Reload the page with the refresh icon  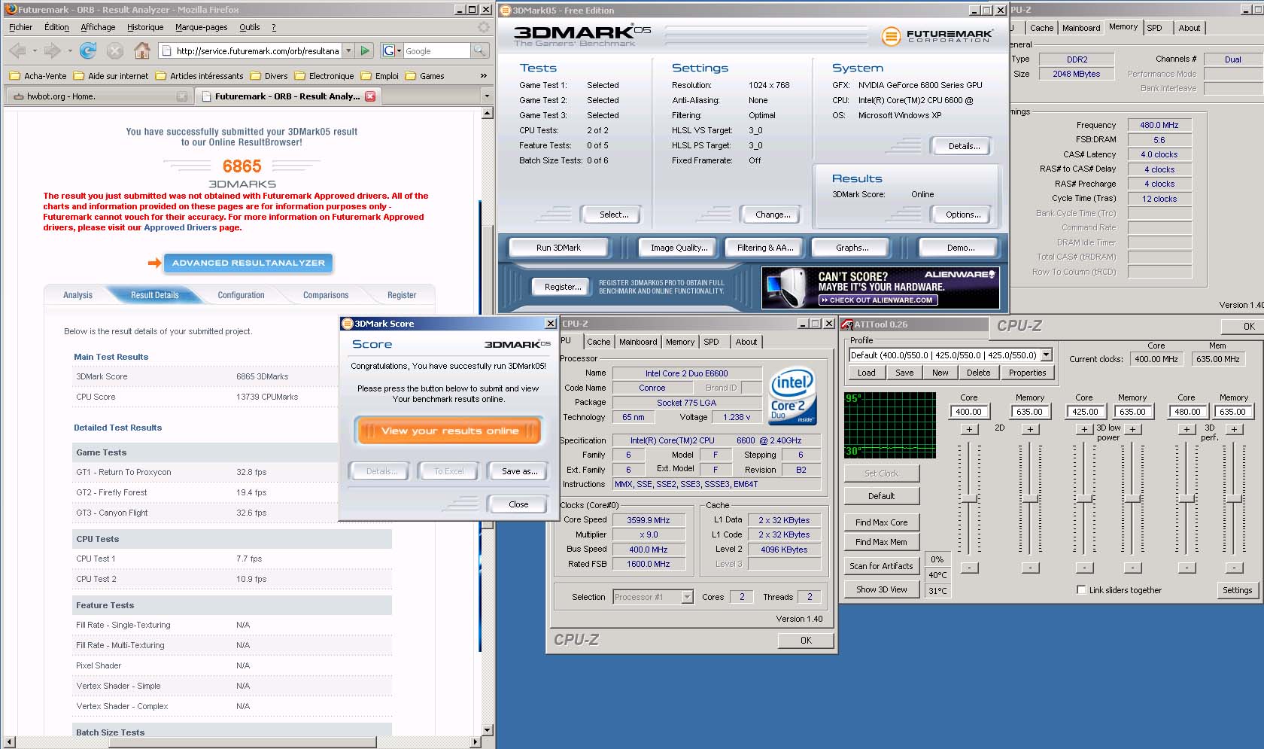tap(88, 51)
